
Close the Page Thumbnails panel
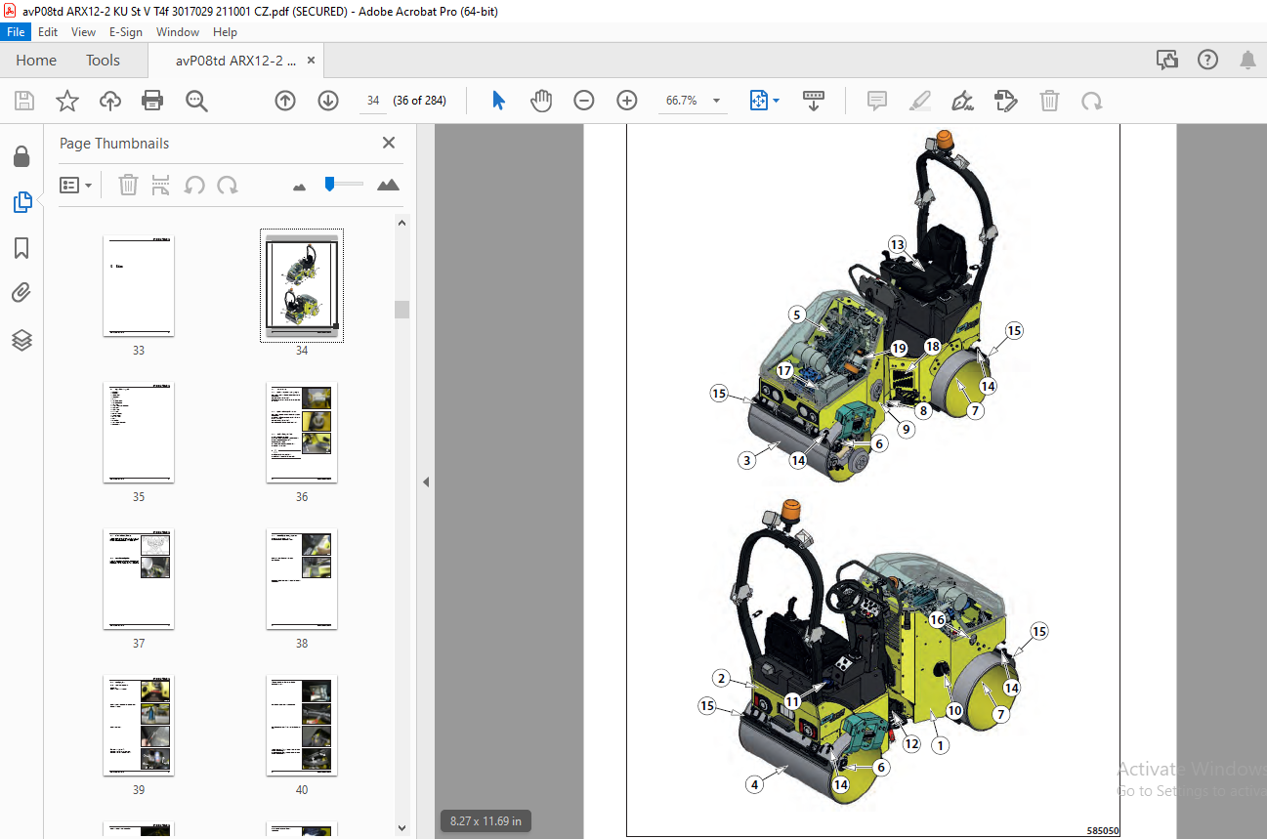tap(389, 143)
